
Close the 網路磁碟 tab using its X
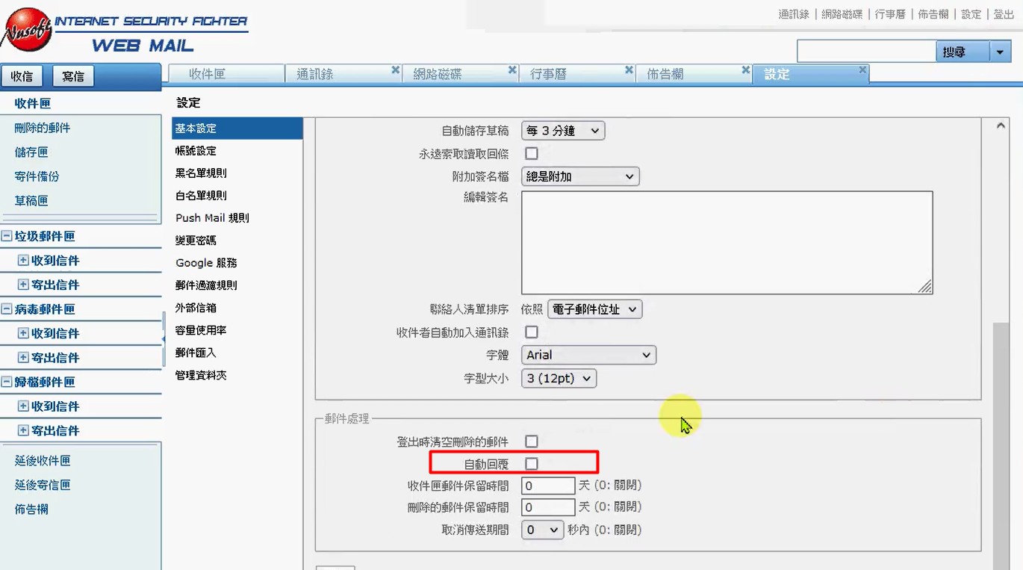coord(512,70)
